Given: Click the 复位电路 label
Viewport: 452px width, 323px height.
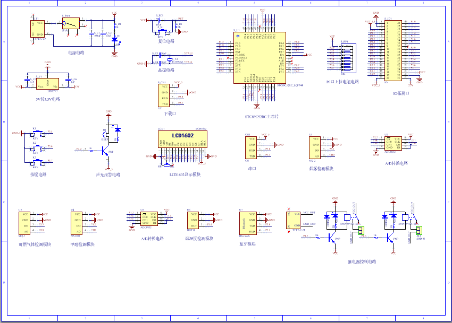Looking at the screenshot, I should [x=166, y=41].
